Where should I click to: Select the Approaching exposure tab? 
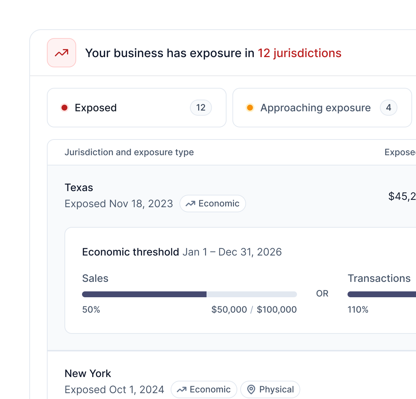(322, 108)
